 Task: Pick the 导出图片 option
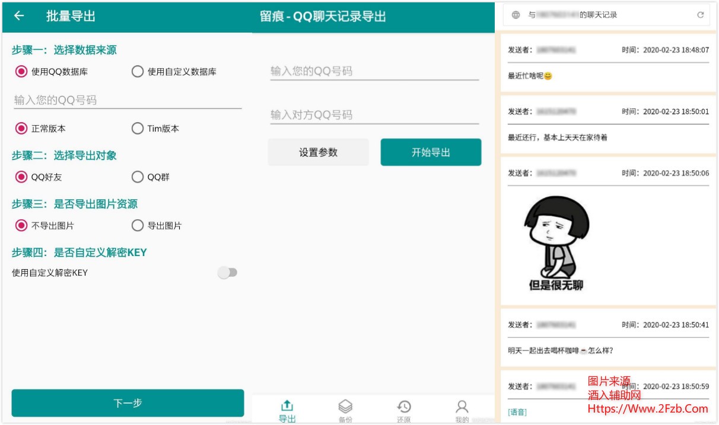(x=157, y=225)
